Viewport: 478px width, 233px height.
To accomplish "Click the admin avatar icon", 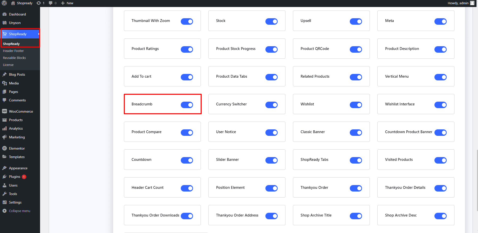I will point(472,3).
